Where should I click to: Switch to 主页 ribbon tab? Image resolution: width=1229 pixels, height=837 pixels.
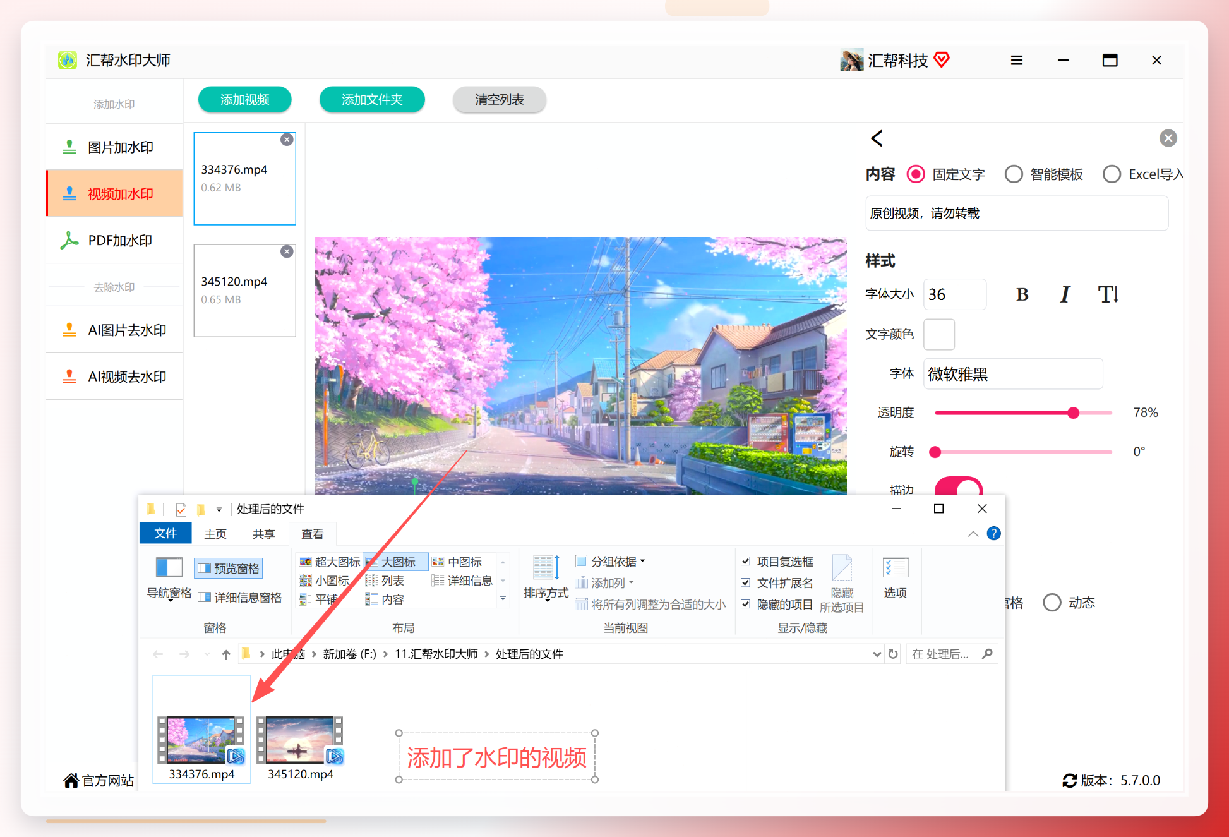[215, 534]
